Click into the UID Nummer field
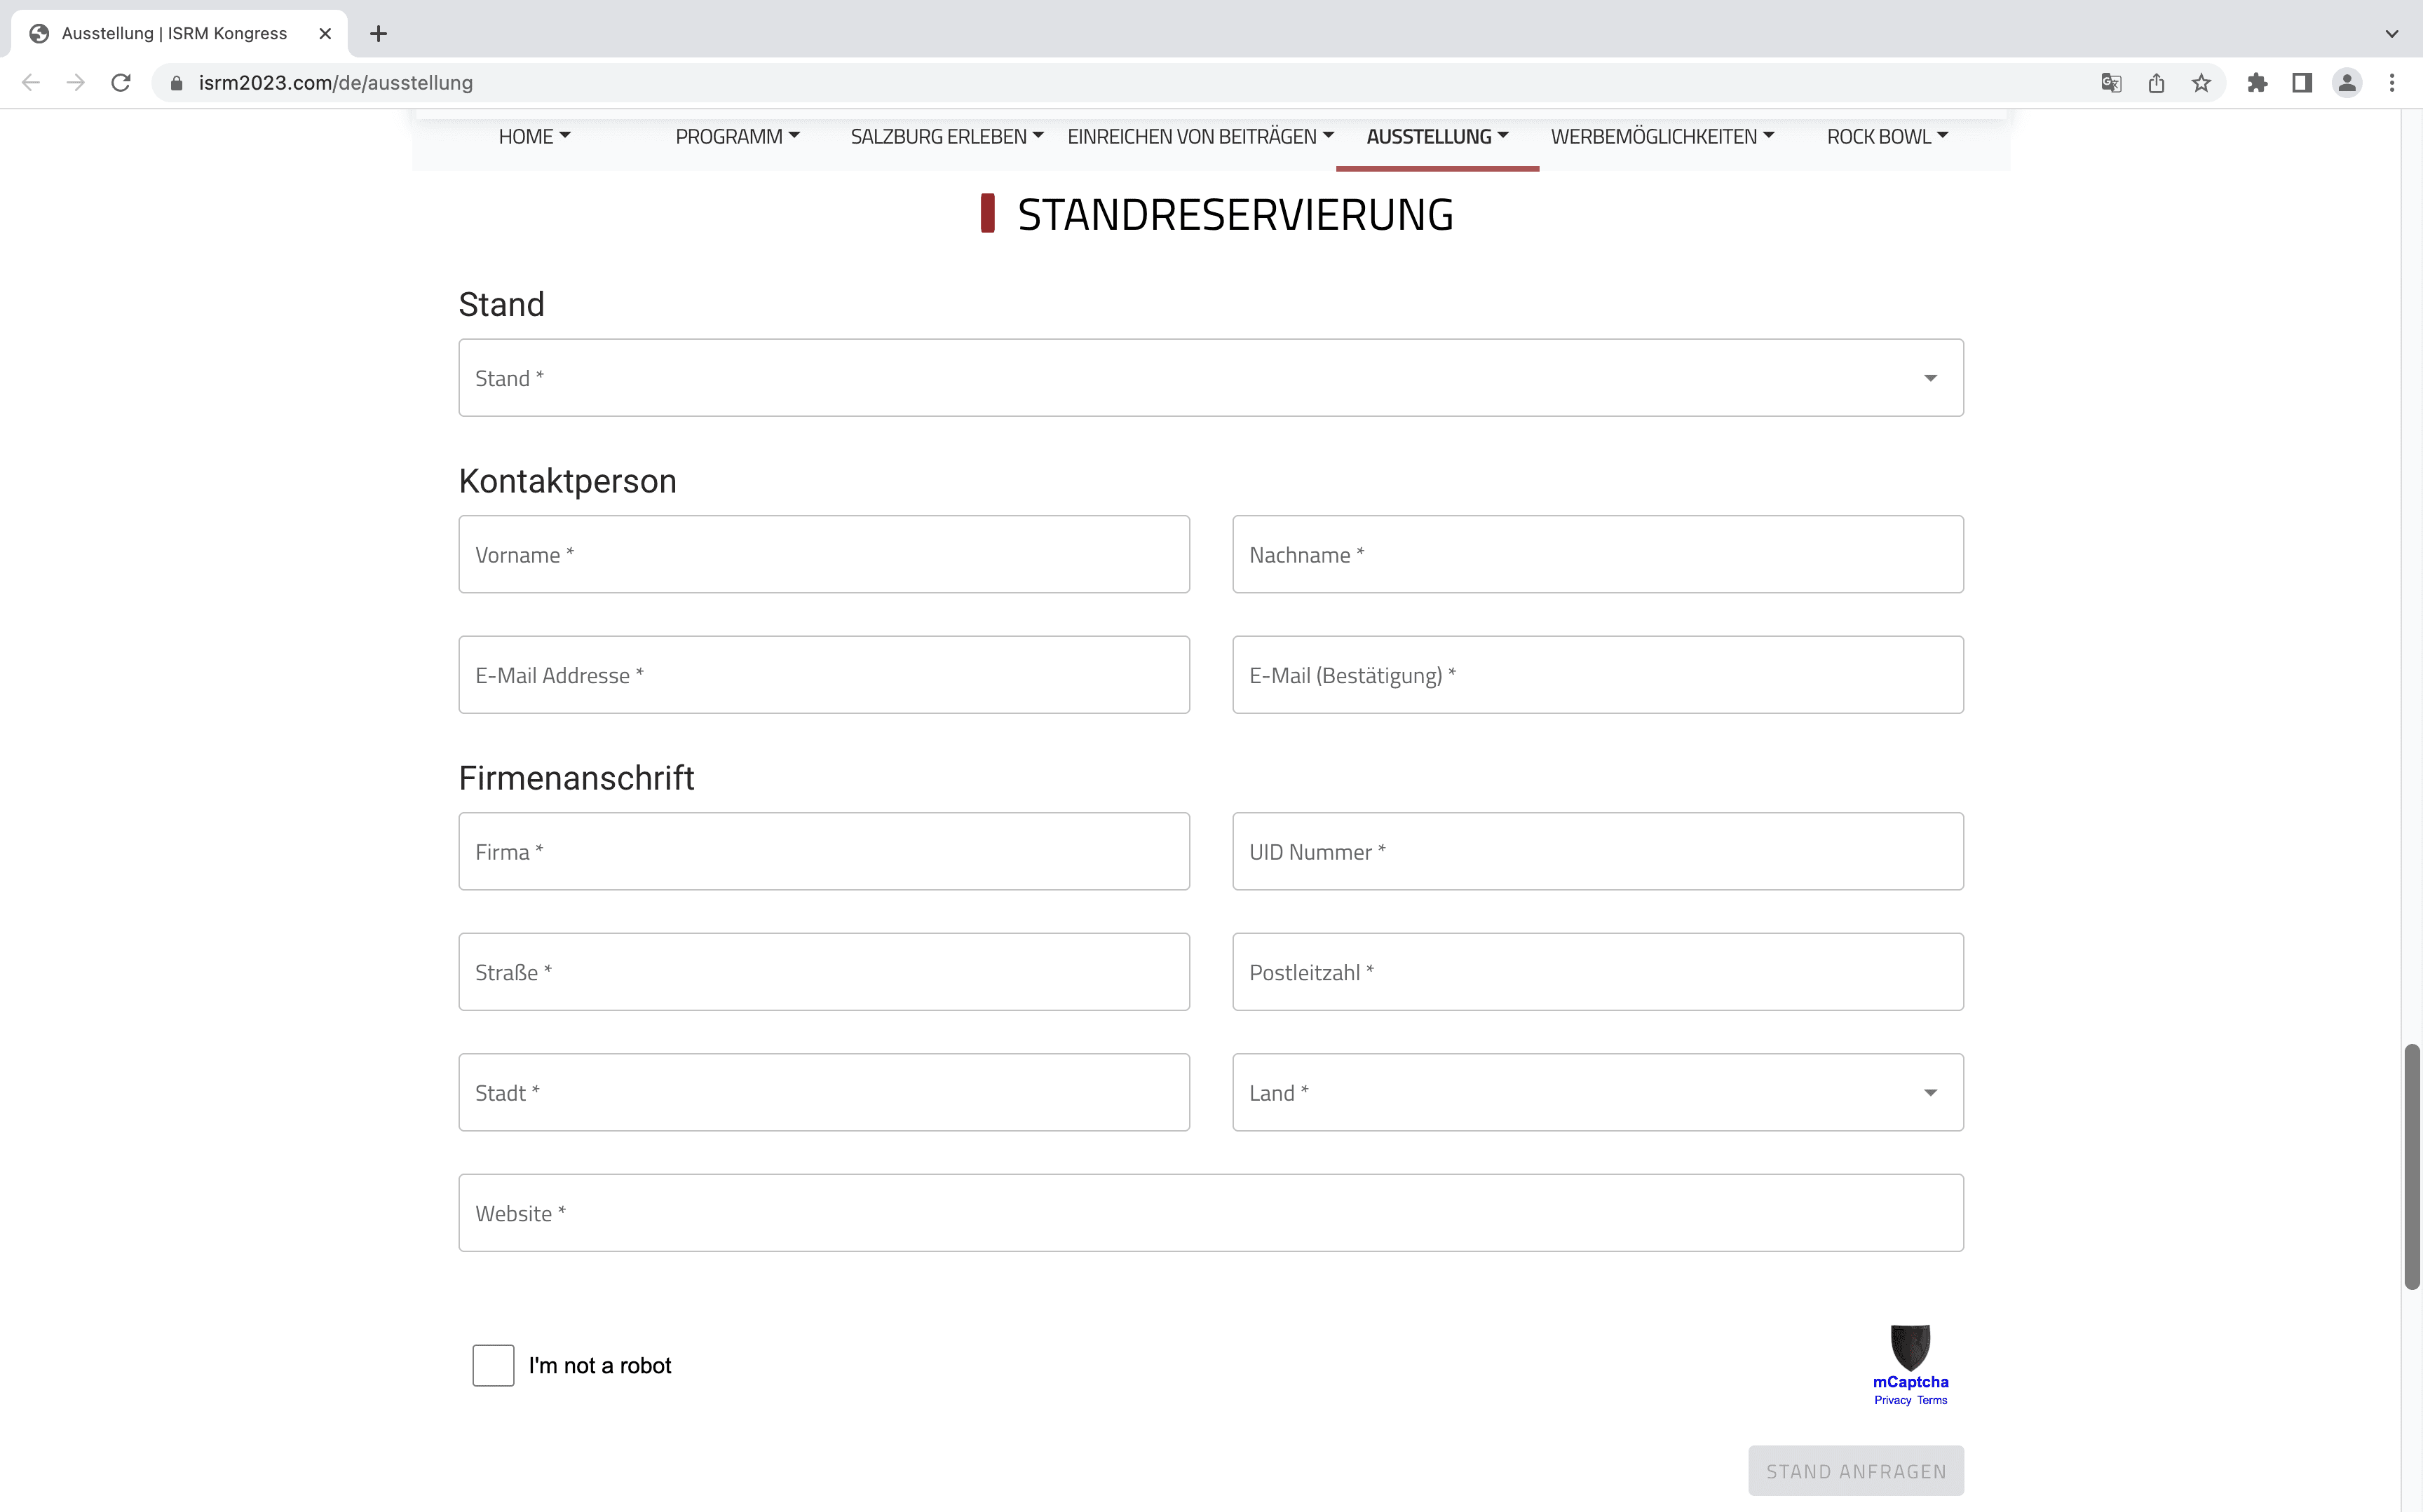Screen dimensions: 2423x1512 point(1598,852)
